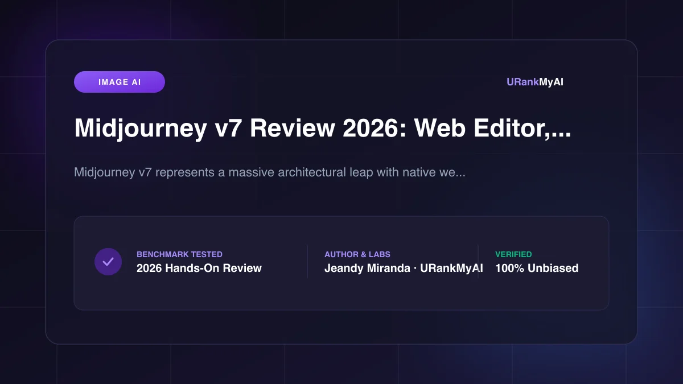Click the purple checkmark circle icon
The height and width of the screenshot is (384, 683).
click(x=108, y=262)
